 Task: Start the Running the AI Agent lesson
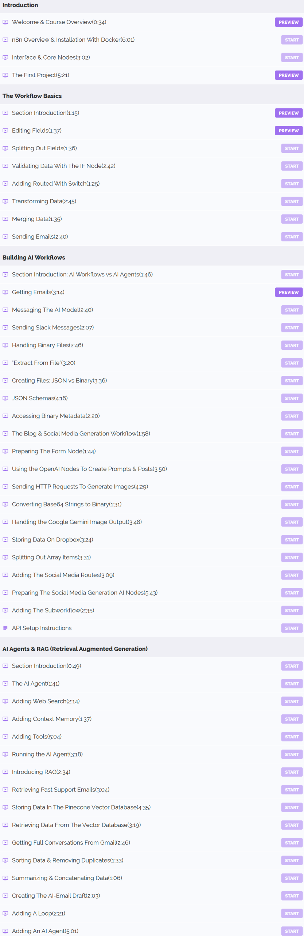(292, 755)
